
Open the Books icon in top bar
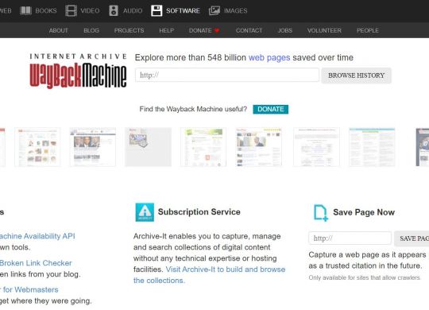(x=25, y=10)
